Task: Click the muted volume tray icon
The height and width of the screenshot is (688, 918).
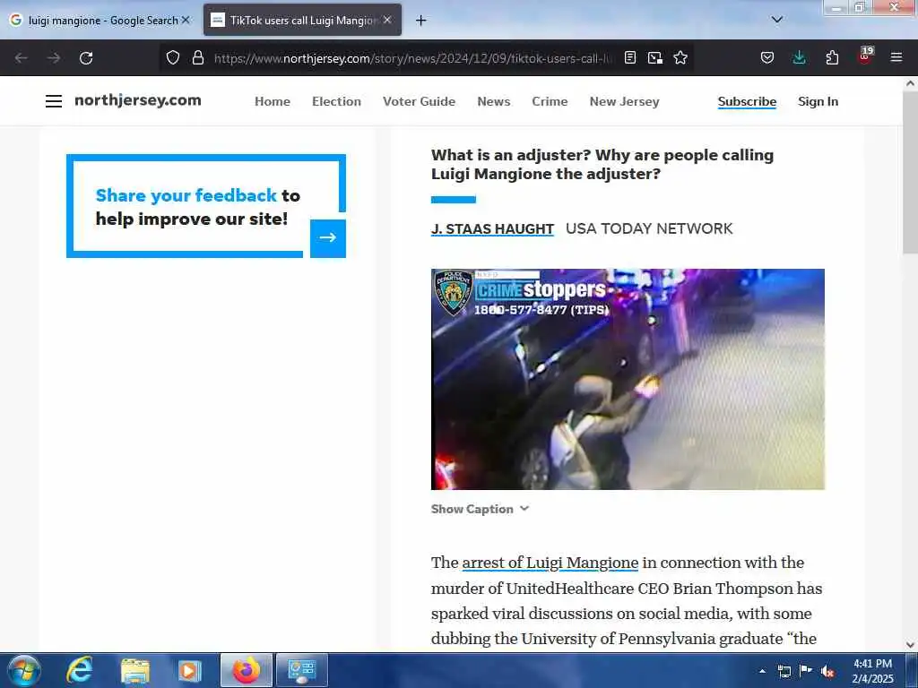Action: click(827, 671)
